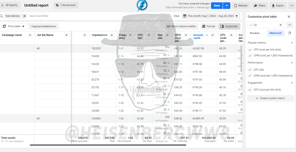Open the date range dropdown for This month
The height and width of the screenshot is (152, 296).
coord(210,16)
